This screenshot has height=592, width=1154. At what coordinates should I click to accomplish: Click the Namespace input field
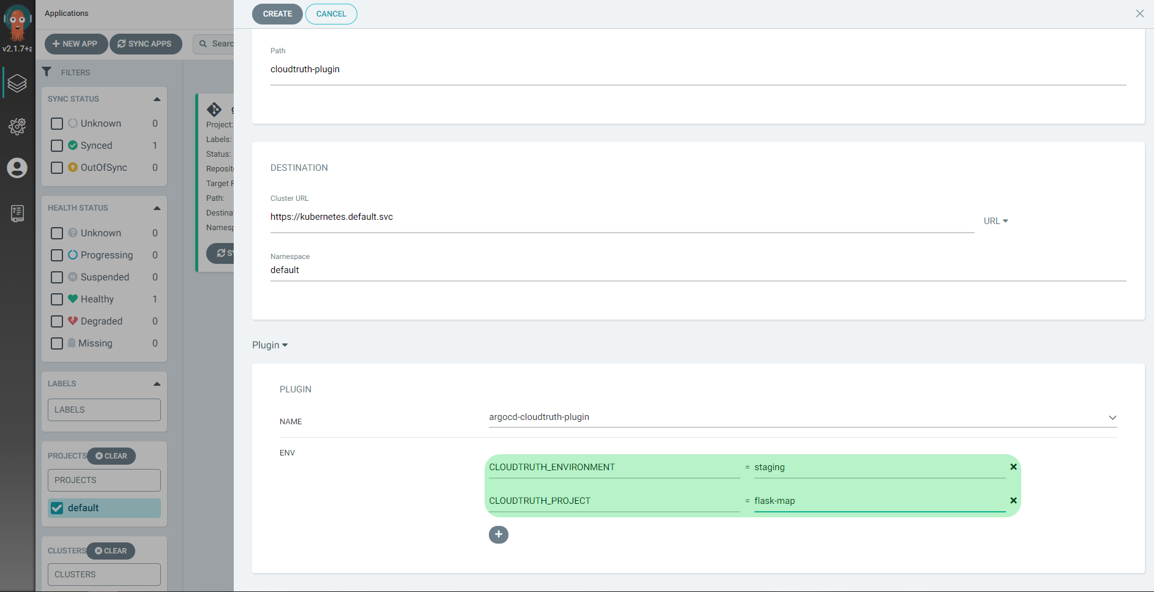click(x=698, y=270)
